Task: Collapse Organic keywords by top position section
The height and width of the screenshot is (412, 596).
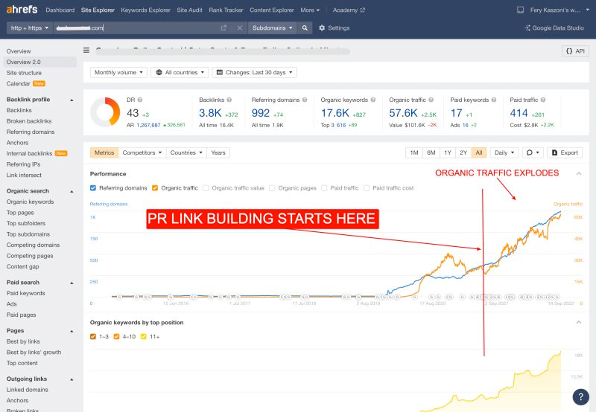Action: (x=579, y=323)
